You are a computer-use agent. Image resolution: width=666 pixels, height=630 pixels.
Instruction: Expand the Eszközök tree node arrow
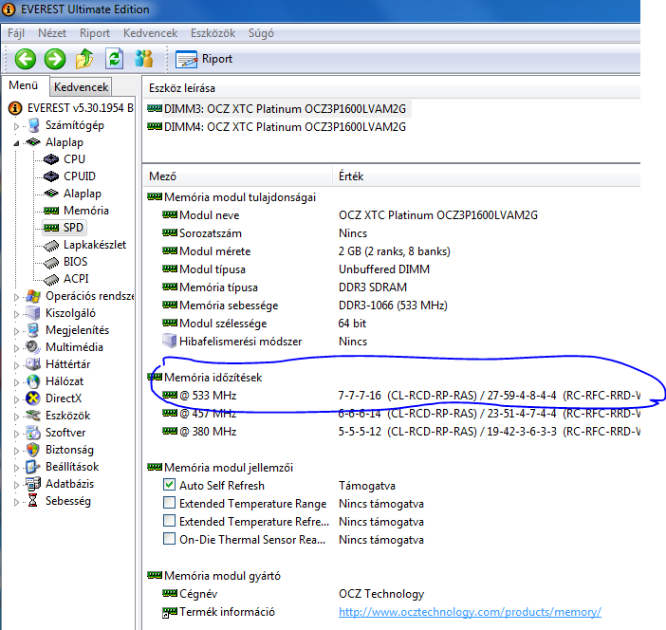click(16, 417)
